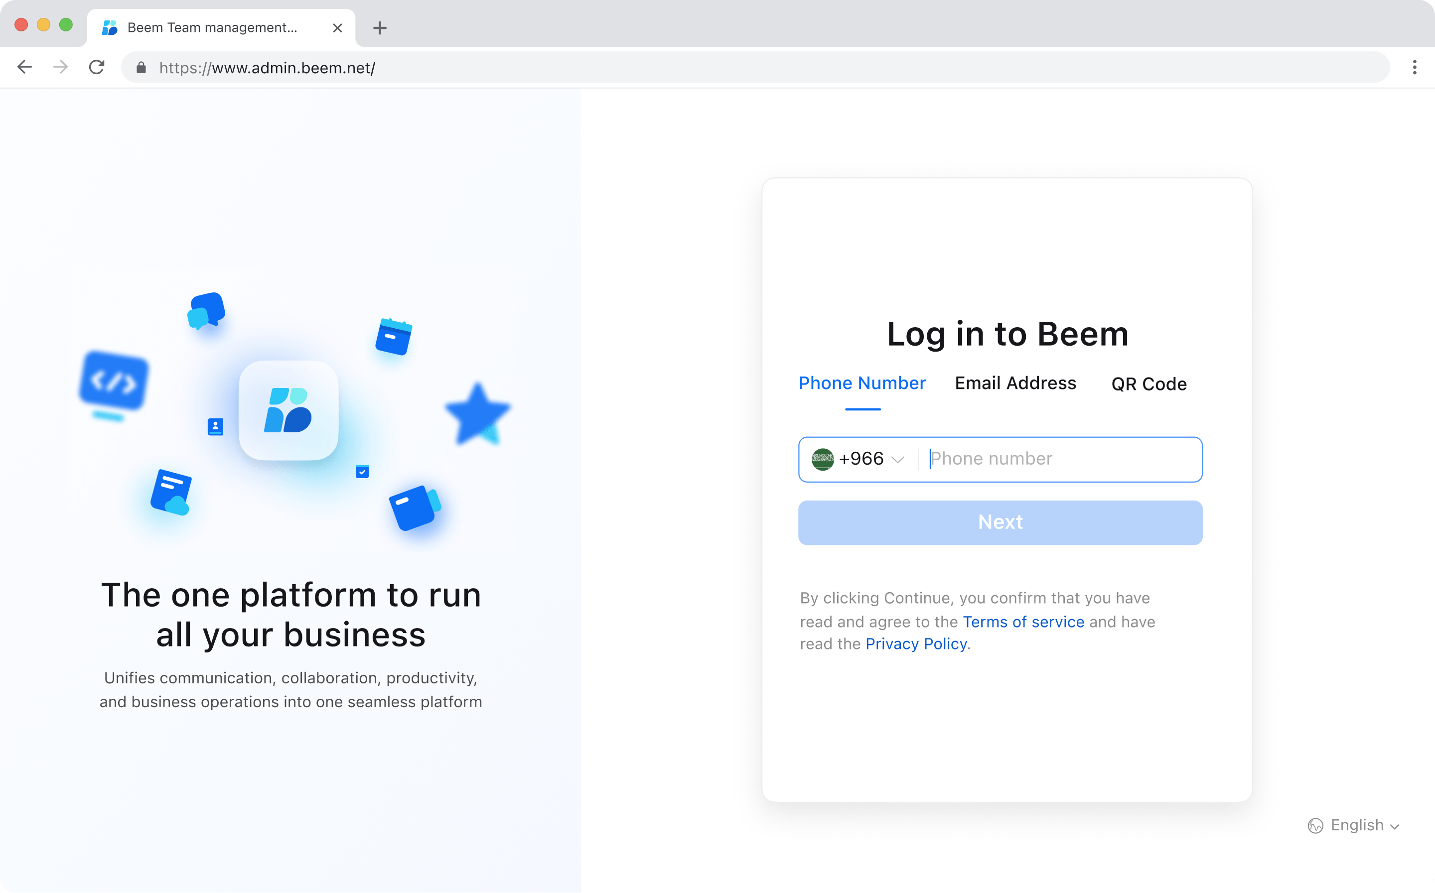The width and height of the screenshot is (1435, 893).
Task: Close the Beem Team management tab
Action: tap(337, 28)
